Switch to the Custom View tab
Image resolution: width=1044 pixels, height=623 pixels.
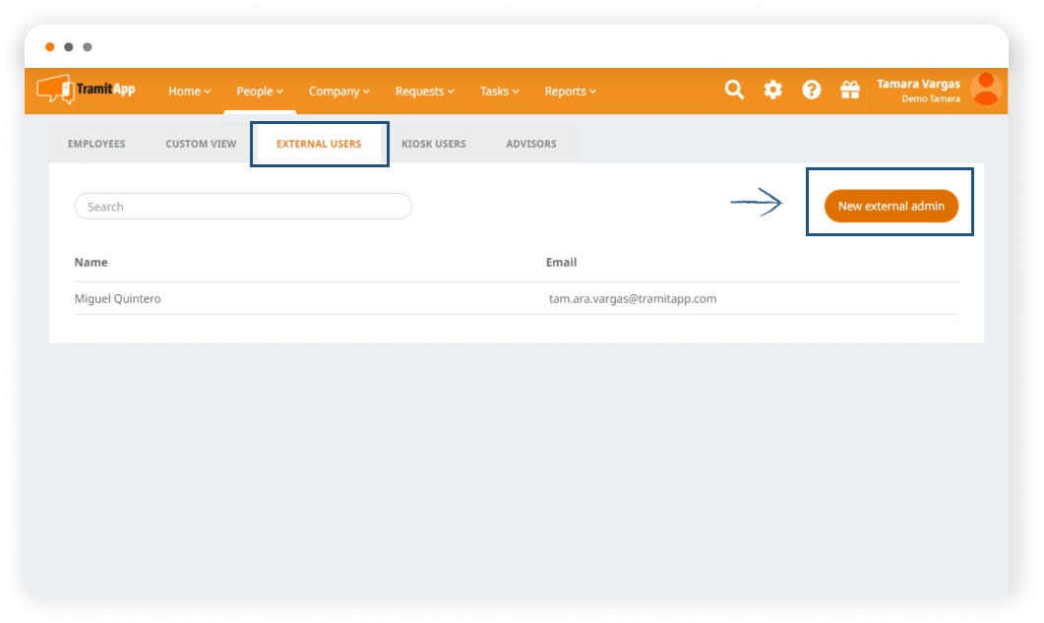pyautogui.click(x=201, y=144)
